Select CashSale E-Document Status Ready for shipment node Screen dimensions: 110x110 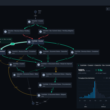pos(55,65)
